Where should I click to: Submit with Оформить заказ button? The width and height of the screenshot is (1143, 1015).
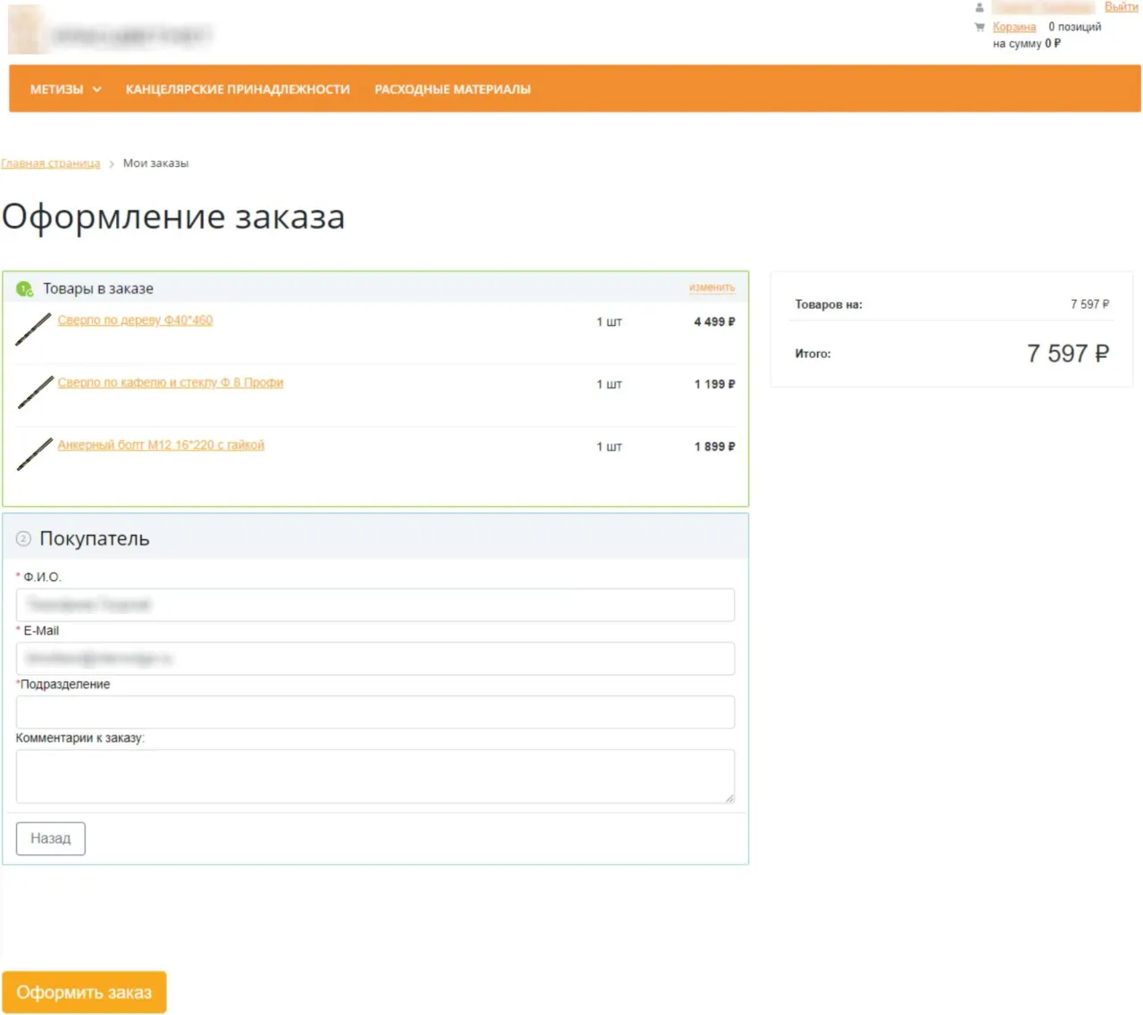pyautogui.click(x=84, y=992)
